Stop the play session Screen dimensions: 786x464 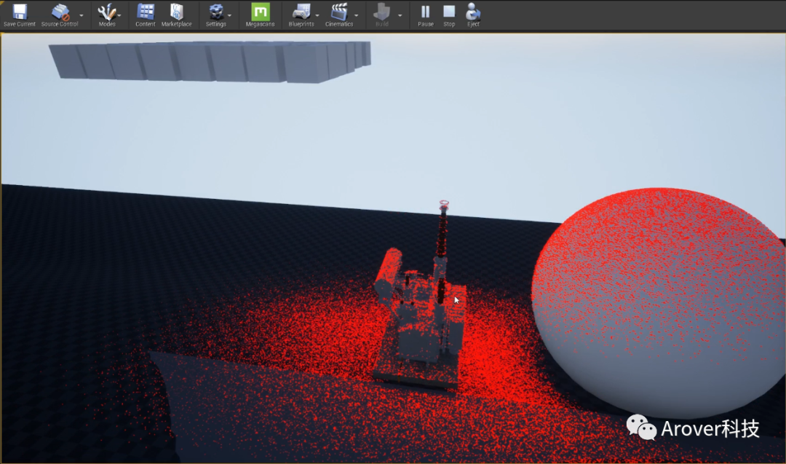[x=449, y=12]
